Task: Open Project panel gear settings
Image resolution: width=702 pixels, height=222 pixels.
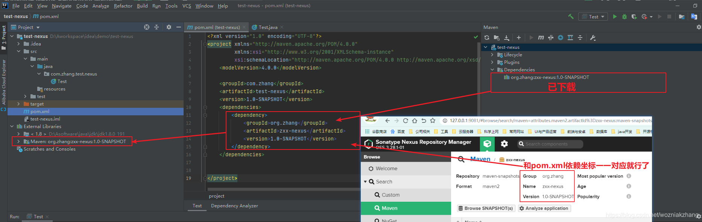Action: pyautogui.click(x=169, y=27)
